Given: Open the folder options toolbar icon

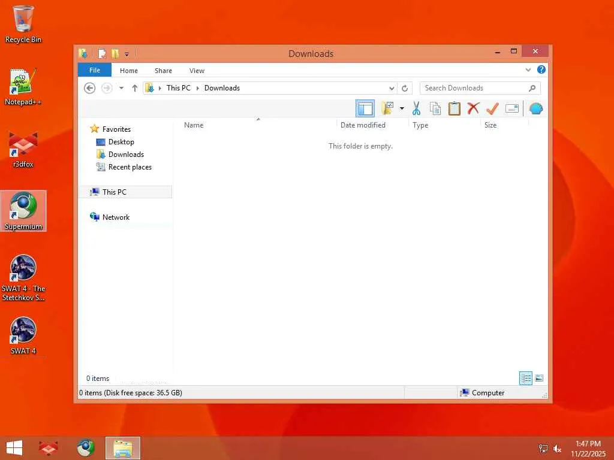Looking at the screenshot, I should point(387,108).
